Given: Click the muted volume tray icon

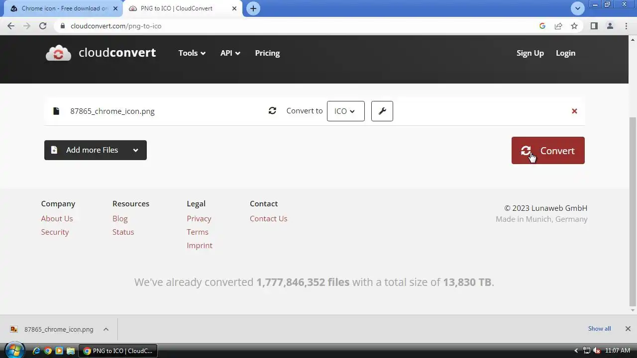Looking at the screenshot, I should [x=597, y=351].
